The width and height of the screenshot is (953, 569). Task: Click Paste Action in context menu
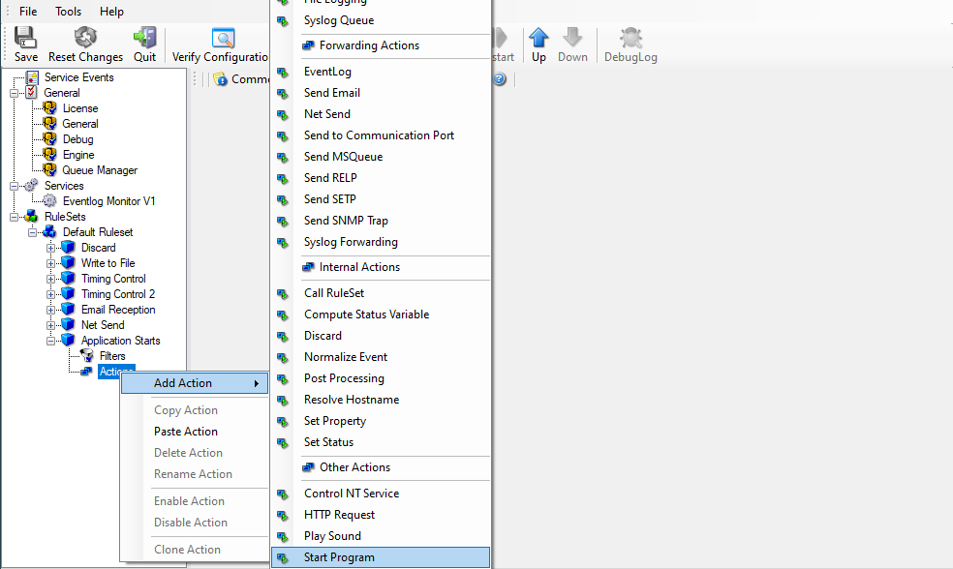186,432
